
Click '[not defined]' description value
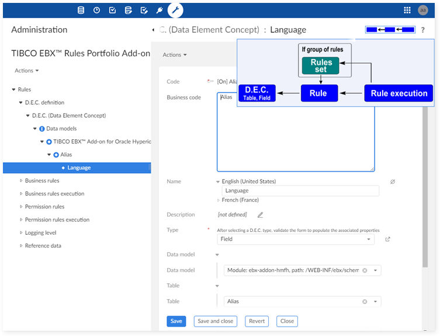tap(233, 215)
